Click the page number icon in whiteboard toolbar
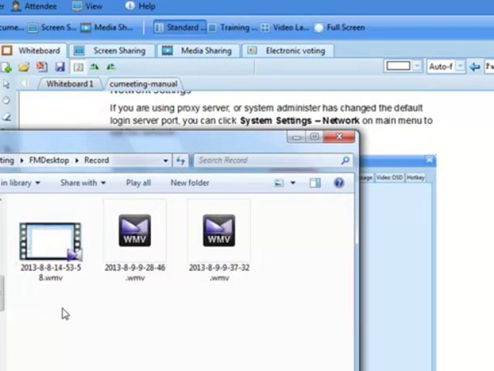The height and width of the screenshot is (371, 494). [78, 67]
